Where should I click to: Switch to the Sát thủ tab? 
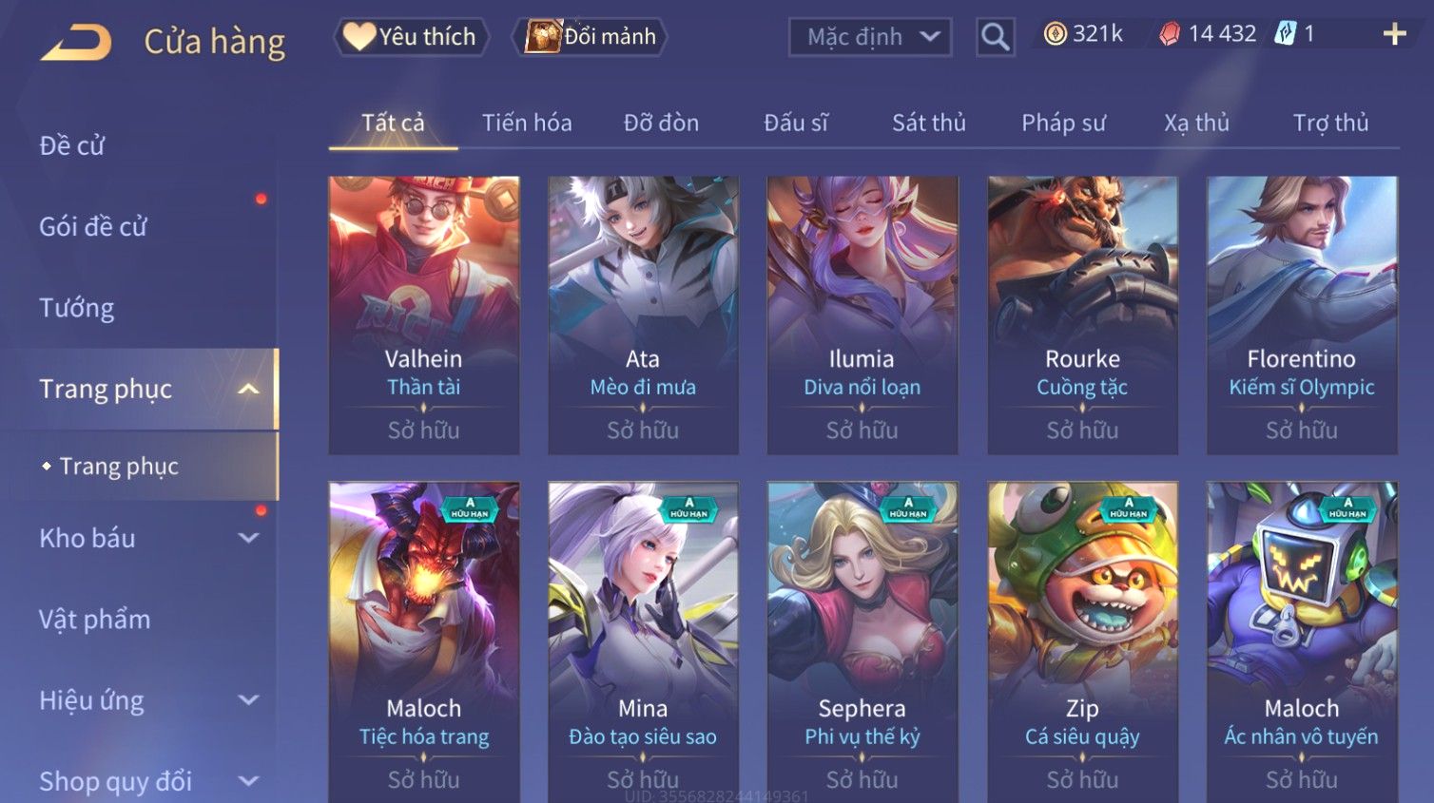click(x=928, y=123)
